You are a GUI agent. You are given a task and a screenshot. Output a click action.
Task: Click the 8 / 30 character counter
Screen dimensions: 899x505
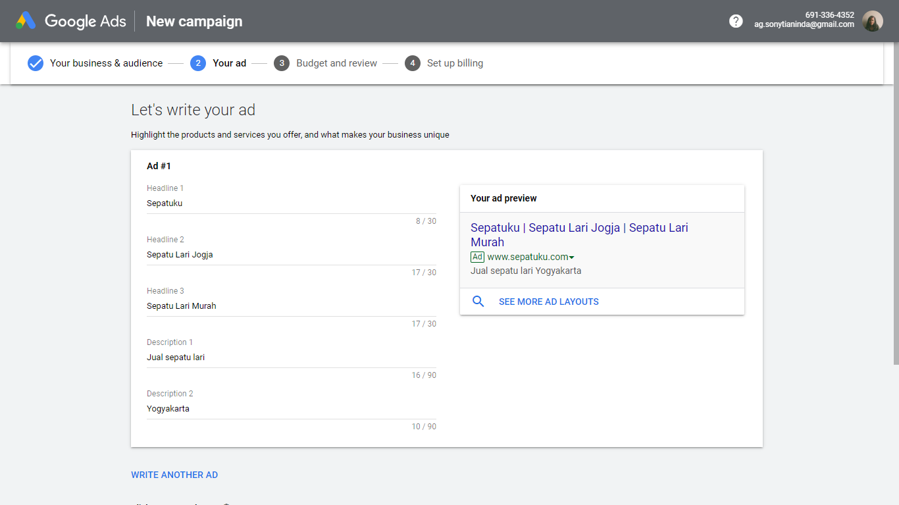pos(426,221)
